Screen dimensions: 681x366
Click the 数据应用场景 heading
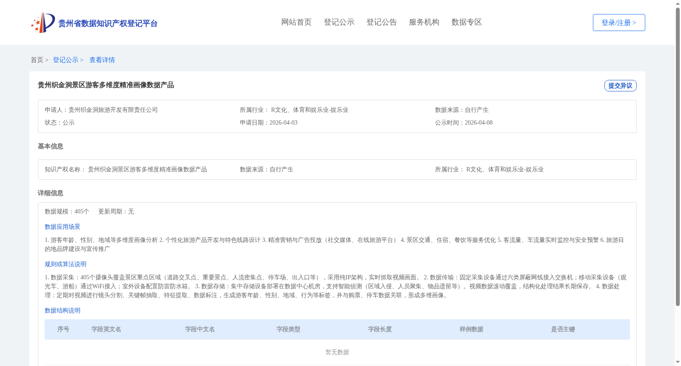[63, 227]
